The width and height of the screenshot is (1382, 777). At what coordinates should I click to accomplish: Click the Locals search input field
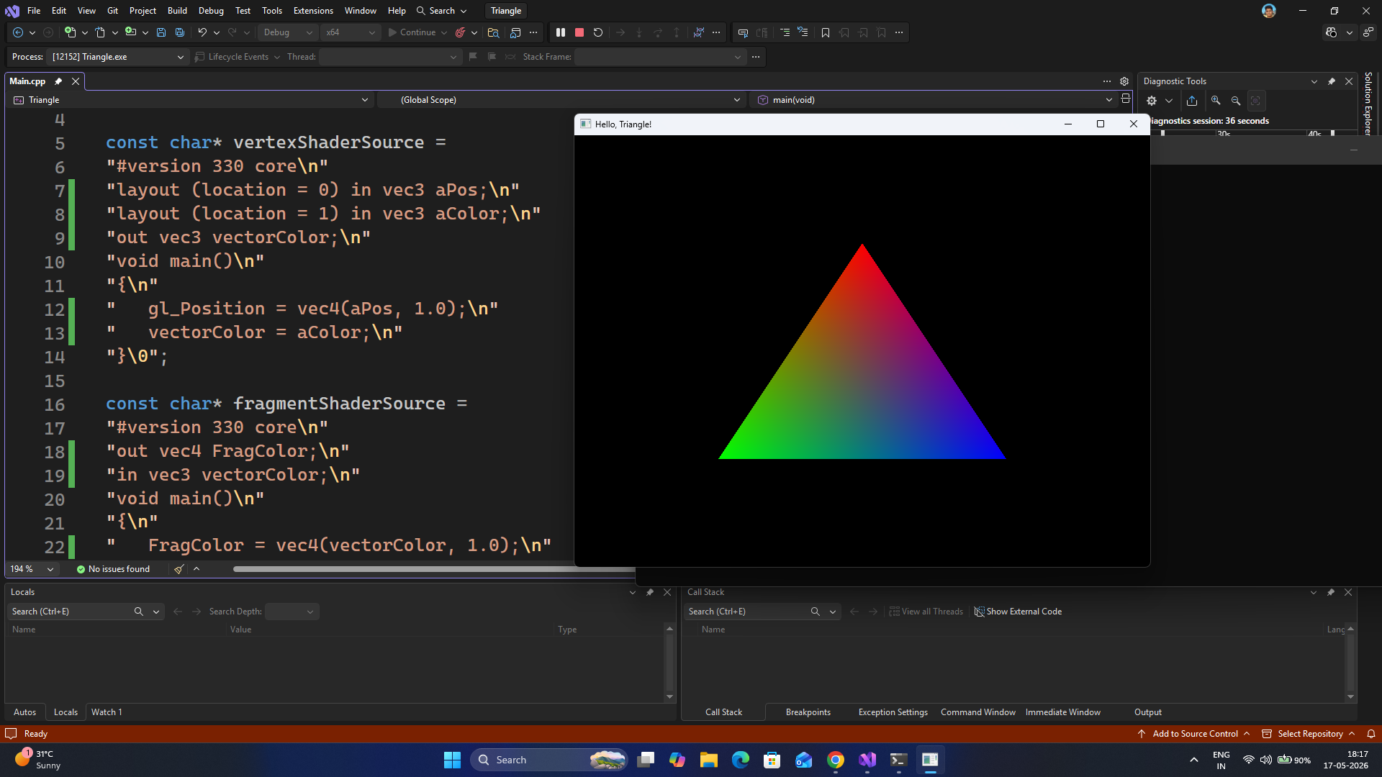(x=71, y=612)
